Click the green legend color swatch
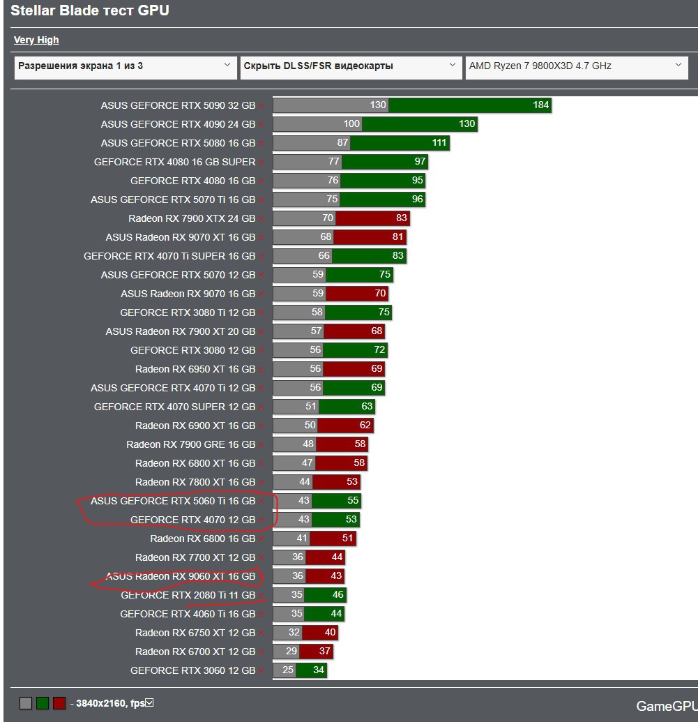The image size is (698, 722). click(43, 703)
